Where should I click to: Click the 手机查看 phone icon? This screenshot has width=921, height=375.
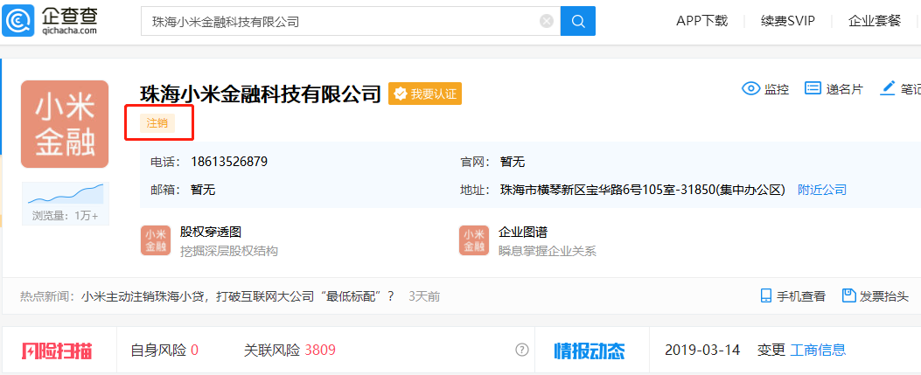[766, 295]
